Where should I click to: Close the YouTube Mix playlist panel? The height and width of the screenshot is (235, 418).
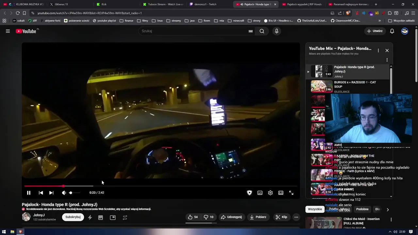coord(387,51)
